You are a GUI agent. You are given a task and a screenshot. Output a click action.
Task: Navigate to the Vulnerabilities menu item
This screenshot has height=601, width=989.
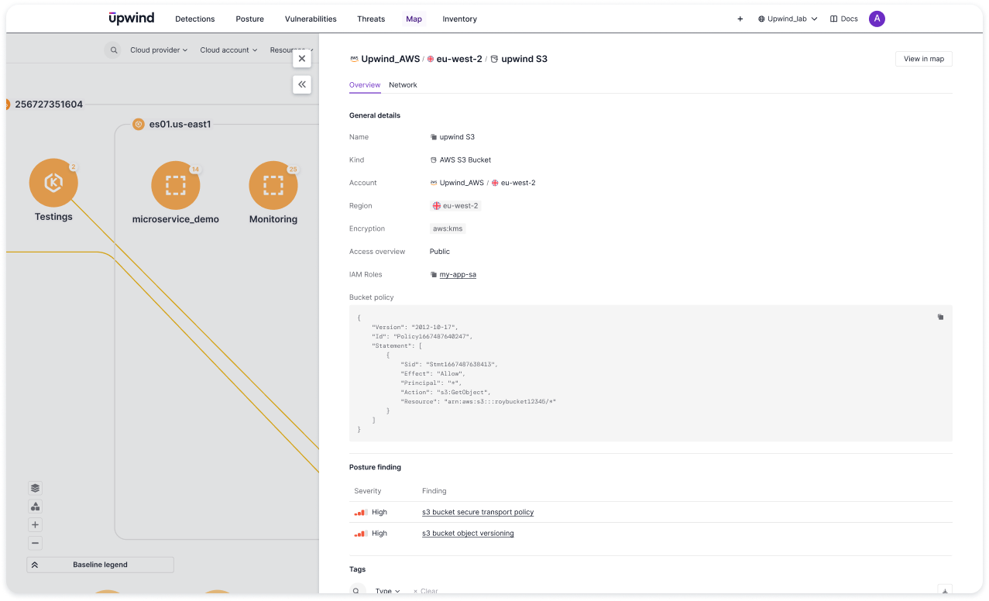pyautogui.click(x=310, y=19)
